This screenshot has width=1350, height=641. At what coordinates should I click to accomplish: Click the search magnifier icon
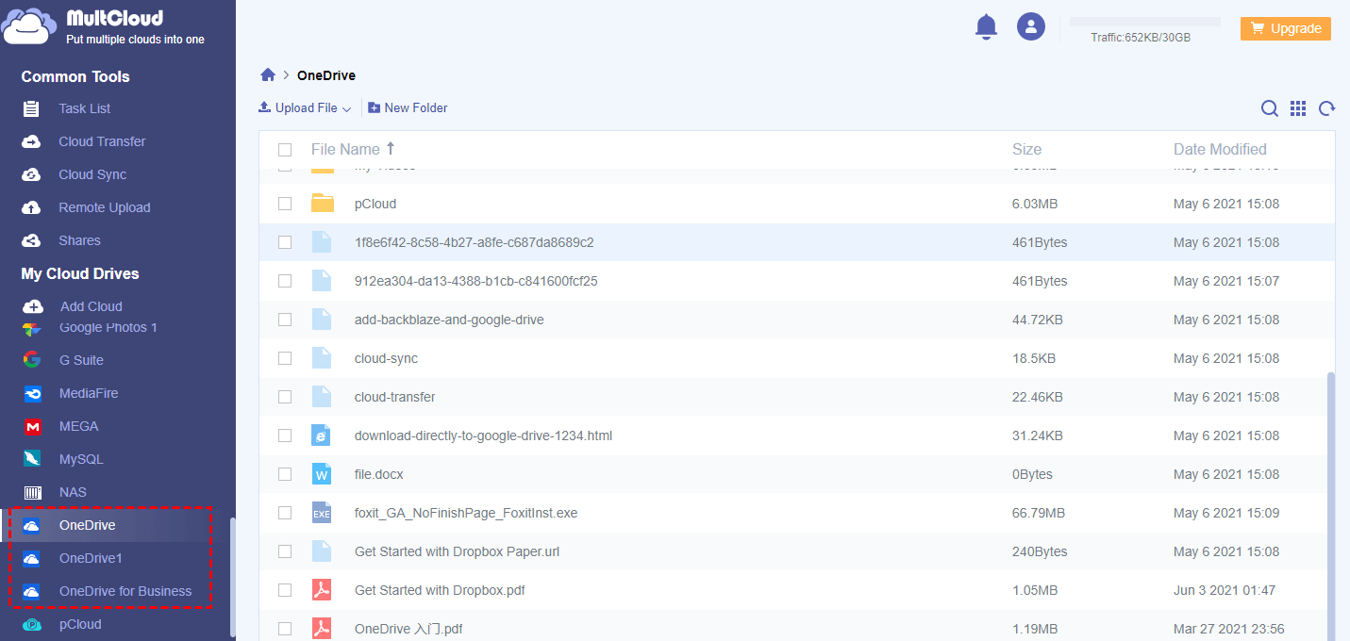[1270, 108]
